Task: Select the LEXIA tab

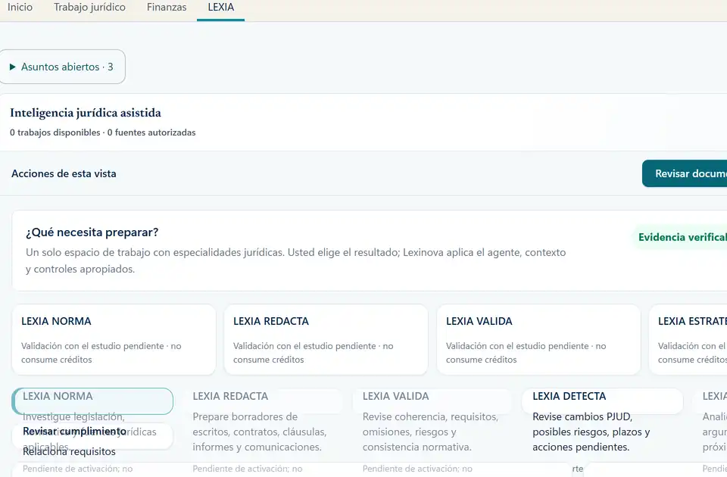Action: pos(220,8)
